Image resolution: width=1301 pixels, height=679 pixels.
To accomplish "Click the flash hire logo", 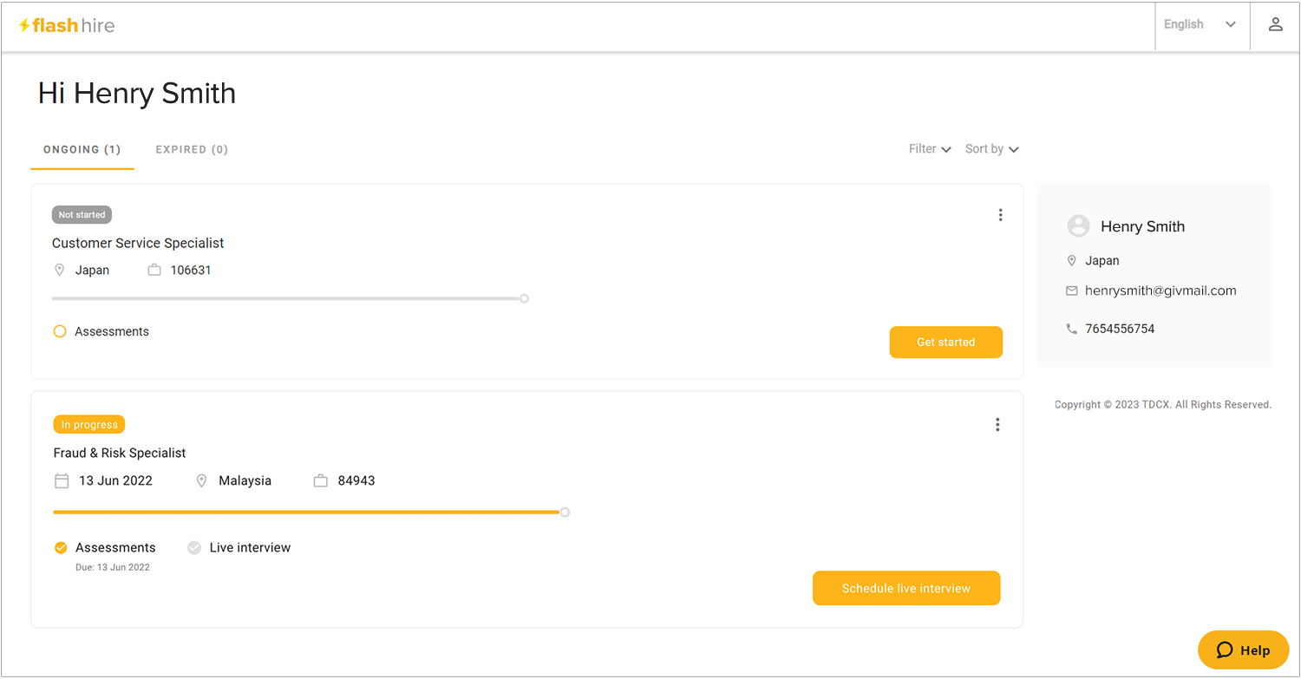I will tap(66, 25).
